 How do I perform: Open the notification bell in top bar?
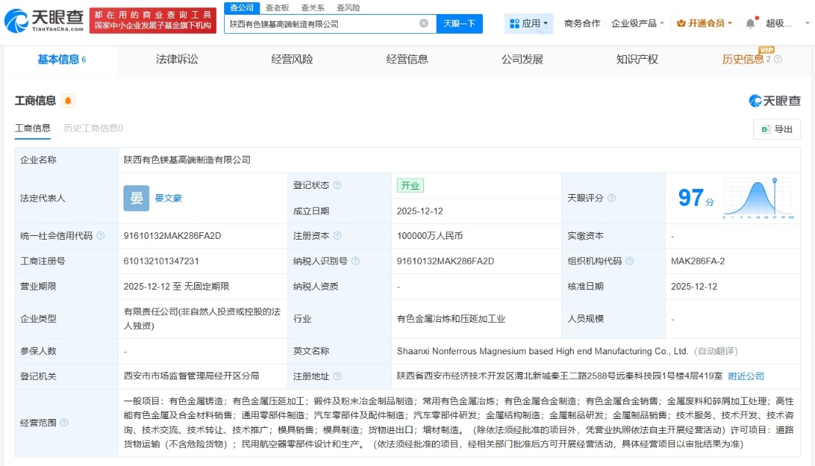point(750,24)
